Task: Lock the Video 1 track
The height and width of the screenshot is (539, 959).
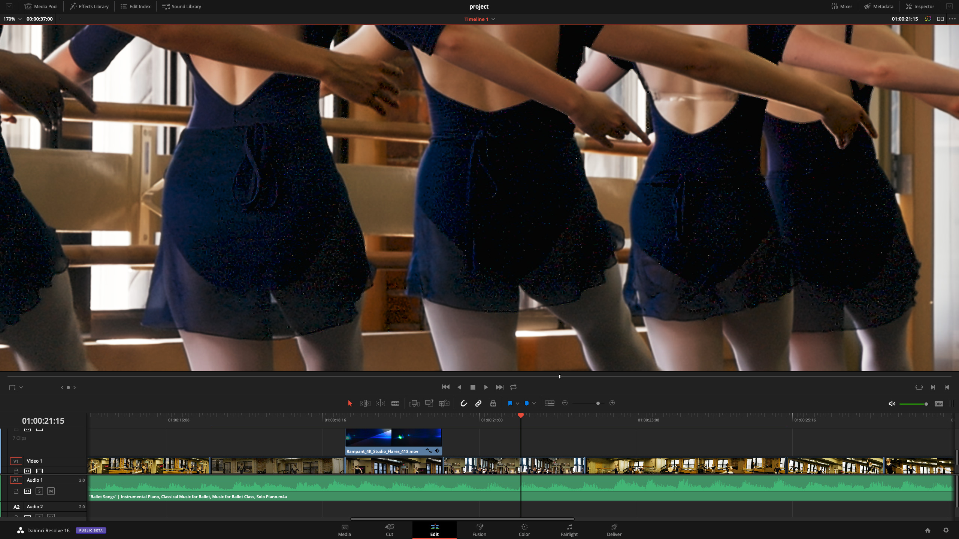Action: click(x=16, y=471)
